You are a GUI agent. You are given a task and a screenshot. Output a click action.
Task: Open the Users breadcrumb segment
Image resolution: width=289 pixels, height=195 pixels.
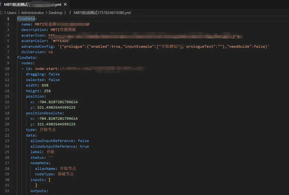[x=12, y=13]
